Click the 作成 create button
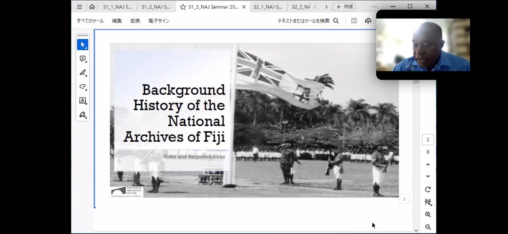This screenshot has height=234, width=508. click(x=344, y=7)
